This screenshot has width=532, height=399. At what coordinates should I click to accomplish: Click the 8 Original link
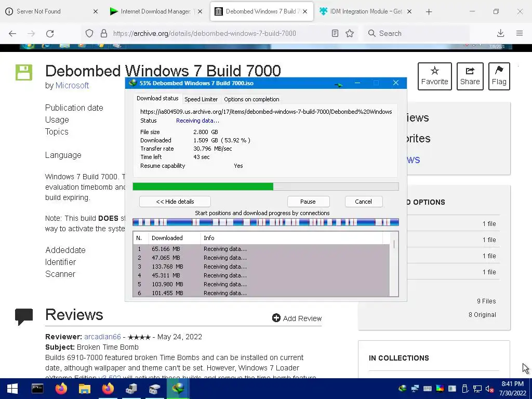coord(482,314)
